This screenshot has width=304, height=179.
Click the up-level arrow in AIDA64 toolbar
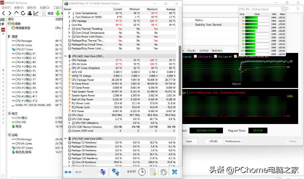16,13
